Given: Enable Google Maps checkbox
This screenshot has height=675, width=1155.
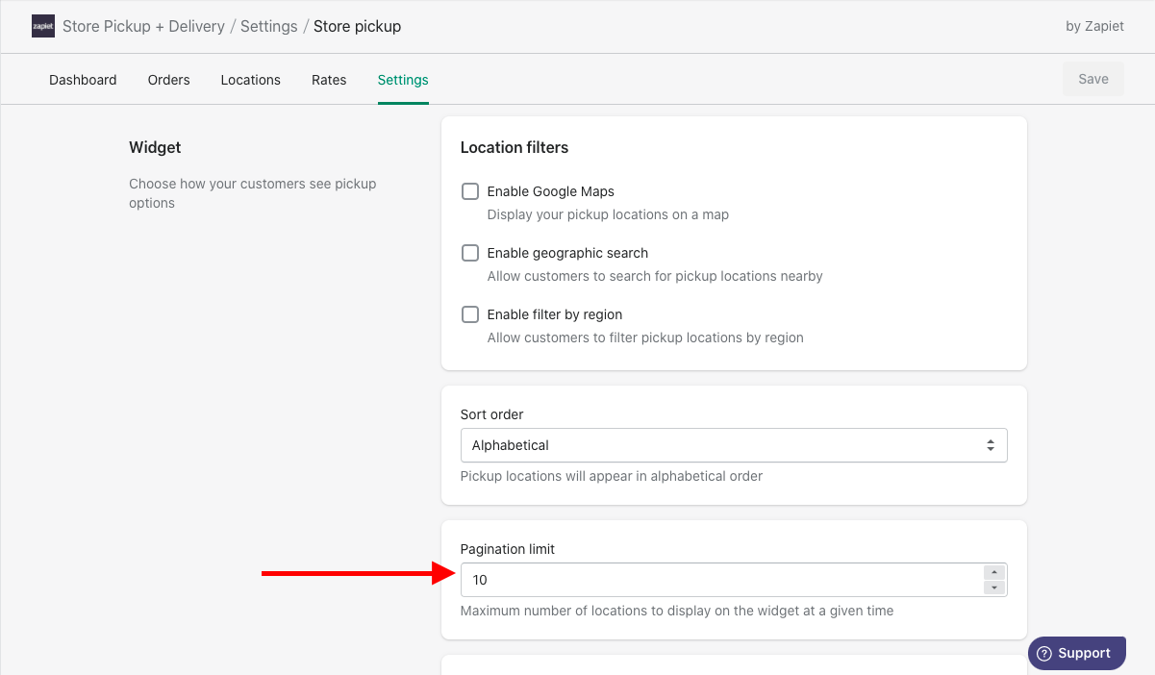Looking at the screenshot, I should [x=470, y=191].
